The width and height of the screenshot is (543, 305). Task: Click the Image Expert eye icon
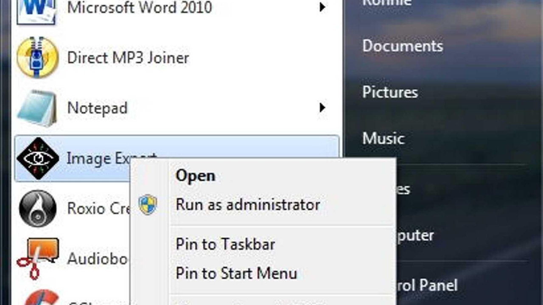pos(37,158)
